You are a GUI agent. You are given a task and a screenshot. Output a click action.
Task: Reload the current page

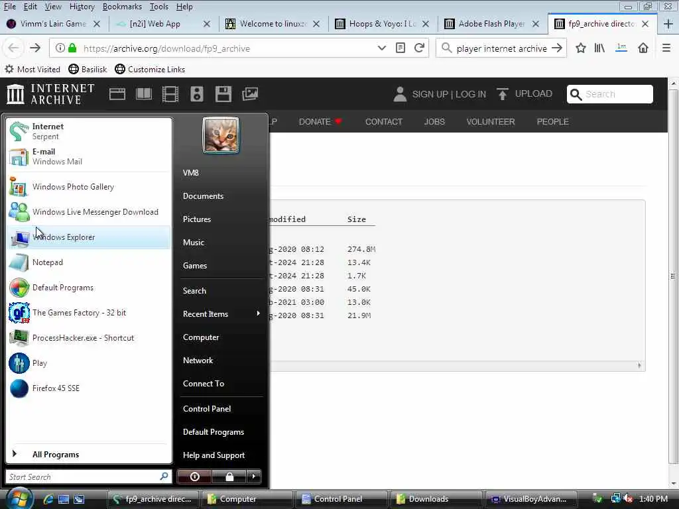coord(419,48)
